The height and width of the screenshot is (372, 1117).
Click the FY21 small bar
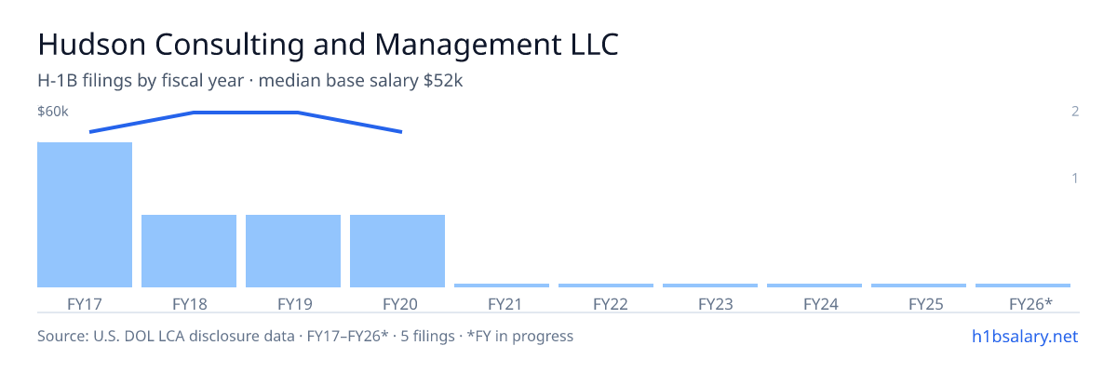click(x=502, y=286)
